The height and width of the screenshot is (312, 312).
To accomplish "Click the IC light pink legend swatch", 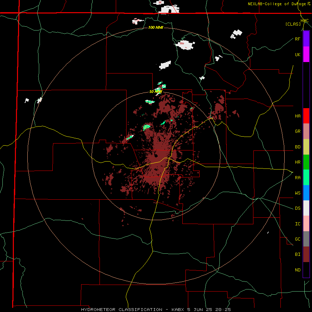I will coord(306,224).
